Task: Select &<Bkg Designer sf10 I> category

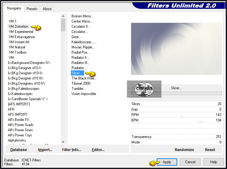Action: (25, 68)
